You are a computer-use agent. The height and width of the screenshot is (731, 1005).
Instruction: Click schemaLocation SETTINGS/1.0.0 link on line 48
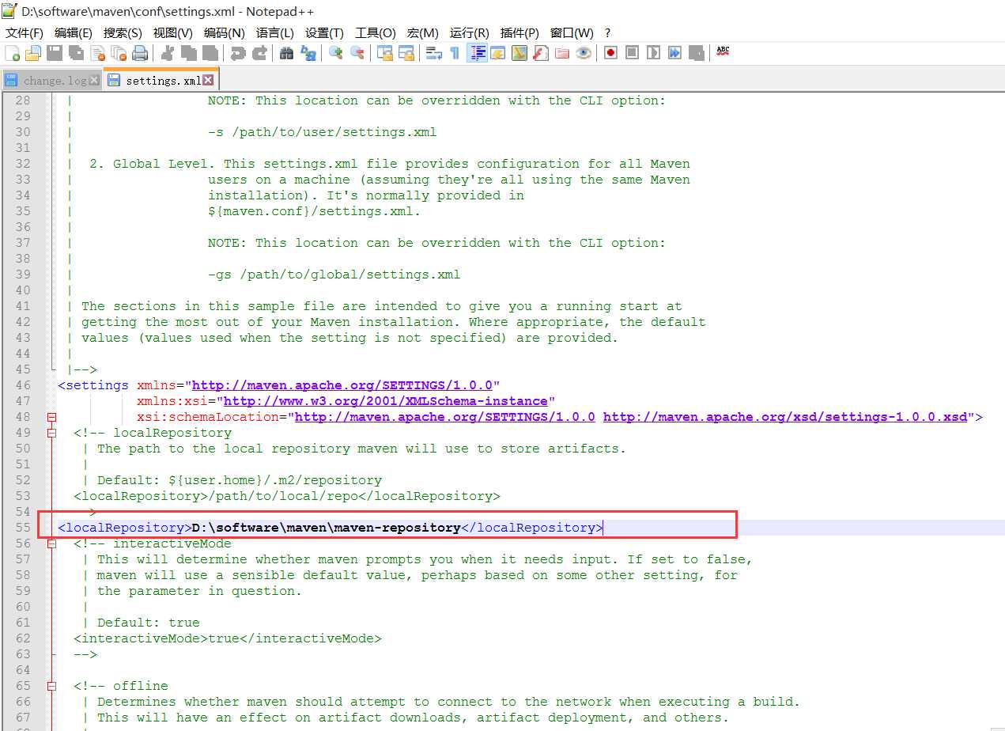pyautogui.click(x=445, y=417)
